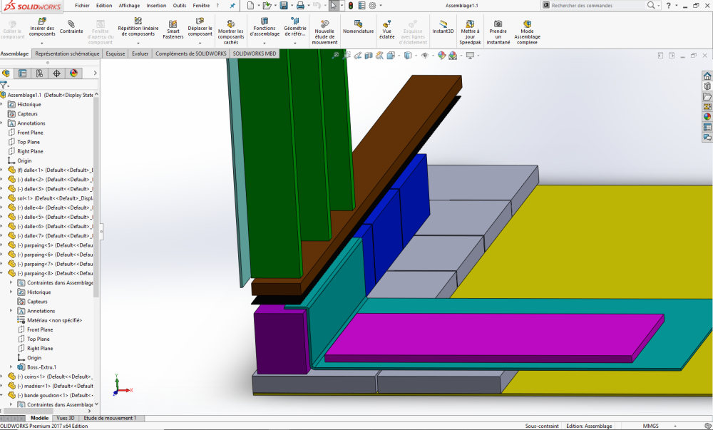Open the Options gear icon
The width and height of the screenshot is (713, 430).
pyautogui.click(x=372, y=6)
